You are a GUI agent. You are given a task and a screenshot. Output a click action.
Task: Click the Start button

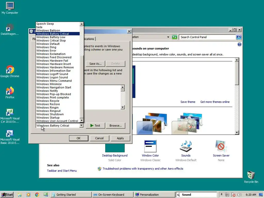coord(7,195)
